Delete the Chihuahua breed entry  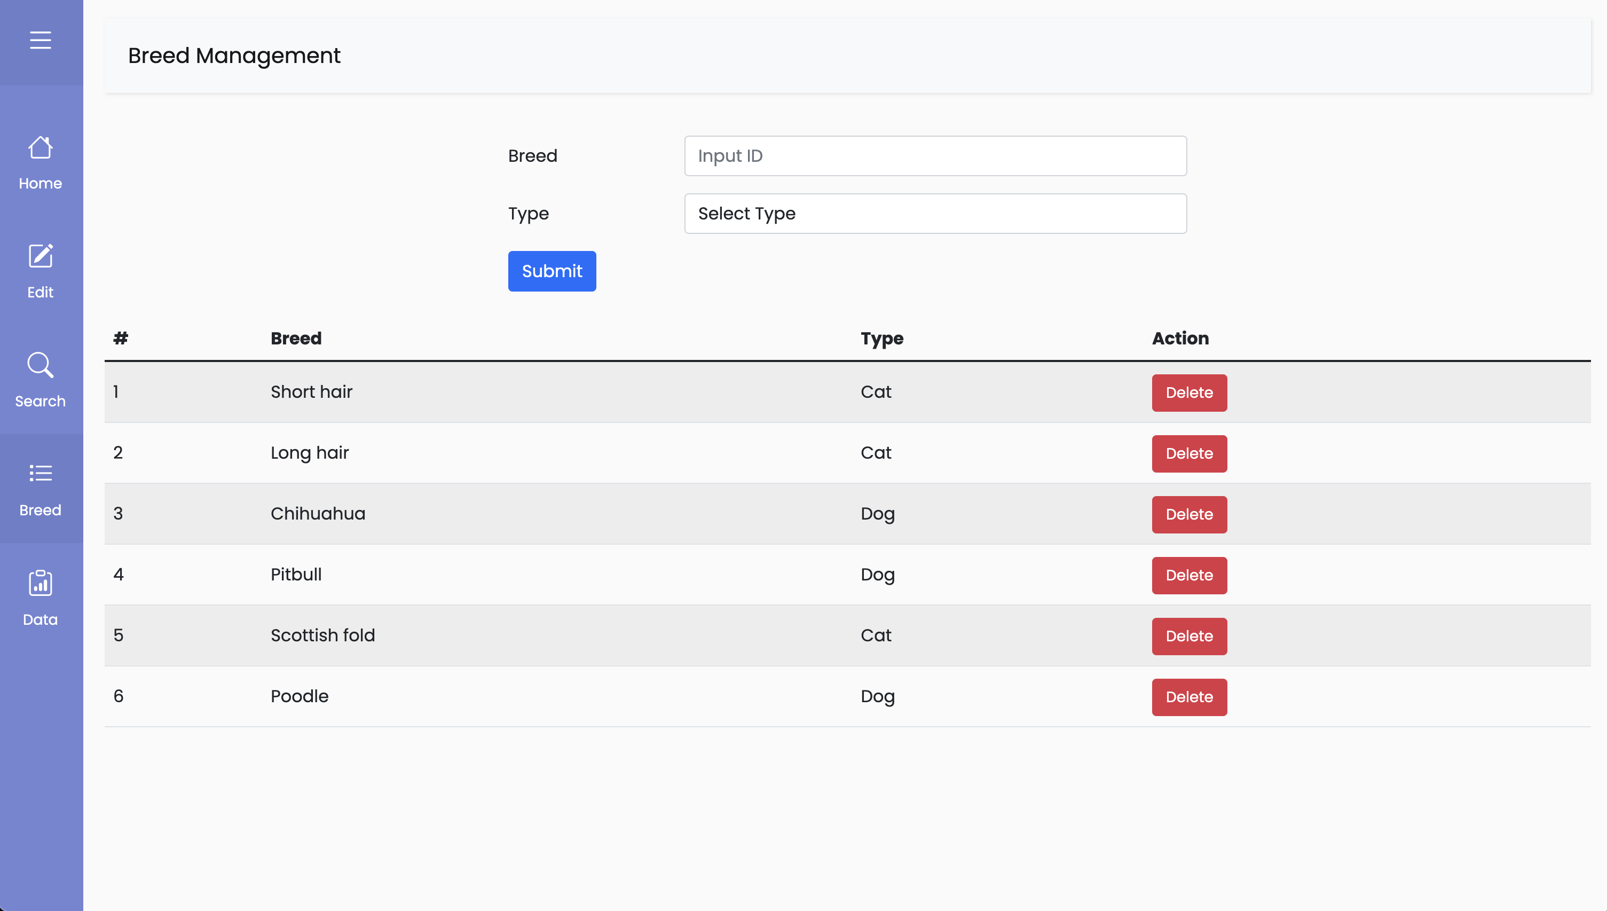pyautogui.click(x=1188, y=514)
